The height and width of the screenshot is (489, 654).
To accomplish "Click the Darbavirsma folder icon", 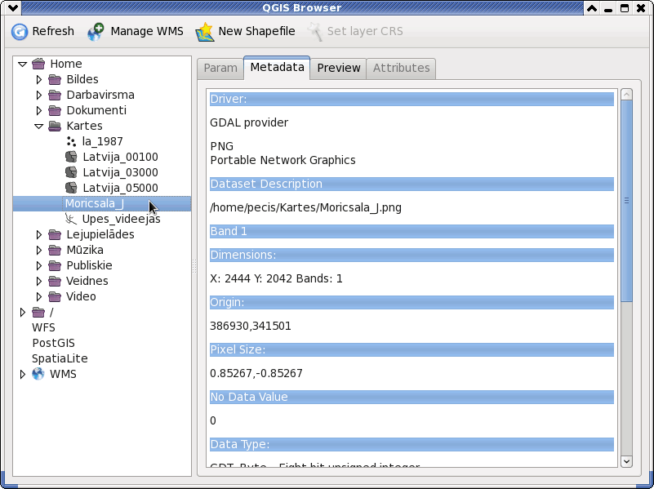I will [55, 95].
